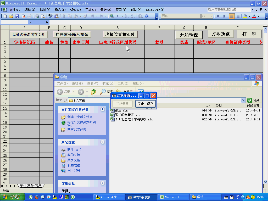
Task: Toggle Bold formatting
Action: [218, 16]
